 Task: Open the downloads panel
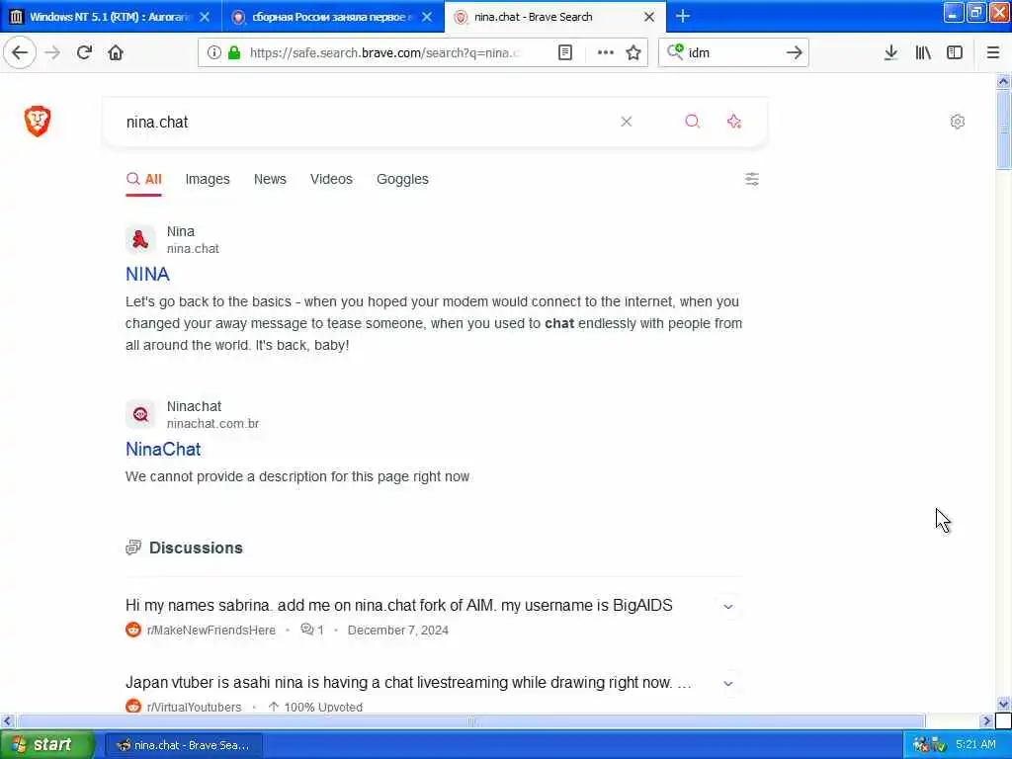point(891,53)
